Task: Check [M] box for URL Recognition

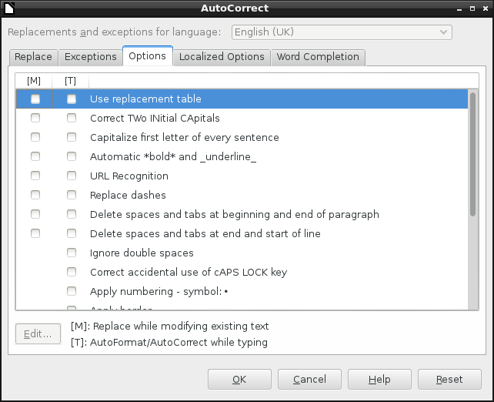Action: [x=35, y=176]
